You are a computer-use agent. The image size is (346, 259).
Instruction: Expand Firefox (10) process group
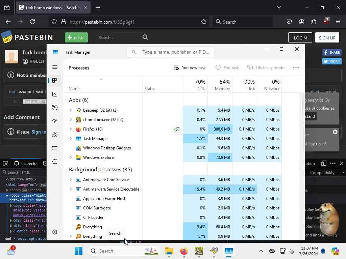71,129
